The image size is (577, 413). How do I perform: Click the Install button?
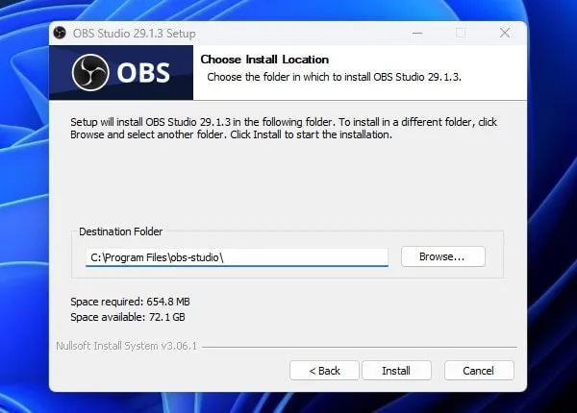tap(396, 371)
